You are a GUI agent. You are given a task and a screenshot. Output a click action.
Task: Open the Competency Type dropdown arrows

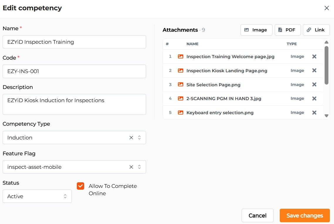[139, 138]
